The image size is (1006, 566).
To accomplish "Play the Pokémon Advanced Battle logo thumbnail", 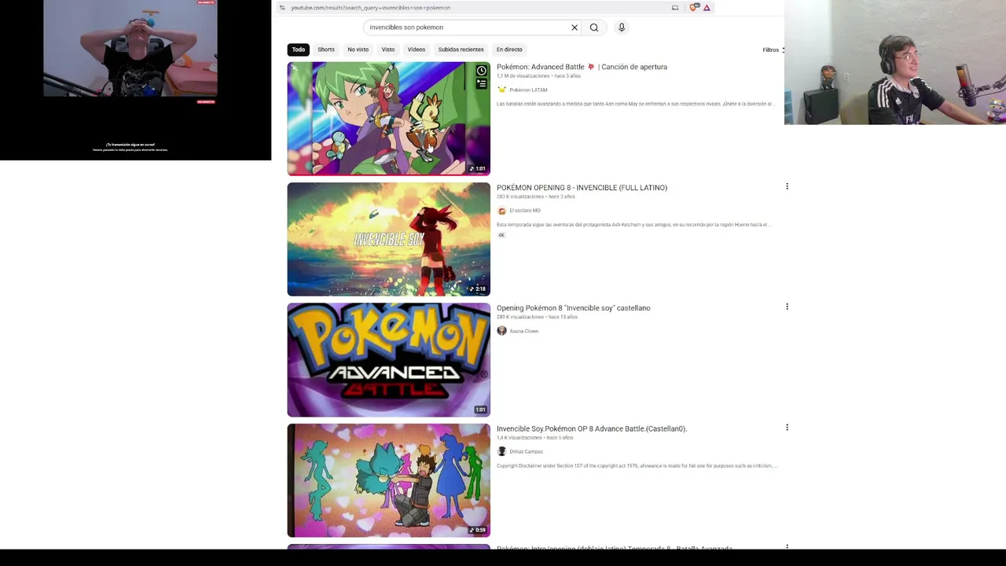I will coord(388,360).
